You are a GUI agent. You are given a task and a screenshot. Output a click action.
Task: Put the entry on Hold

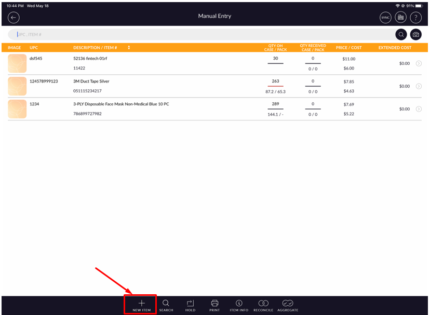(x=190, y=305)
